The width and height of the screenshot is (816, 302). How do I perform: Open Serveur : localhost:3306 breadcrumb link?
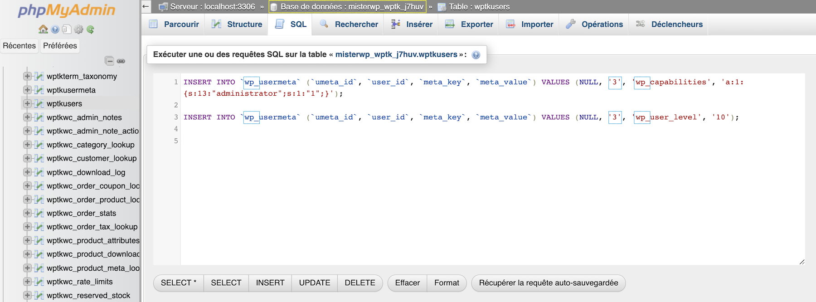coord(212,7)
